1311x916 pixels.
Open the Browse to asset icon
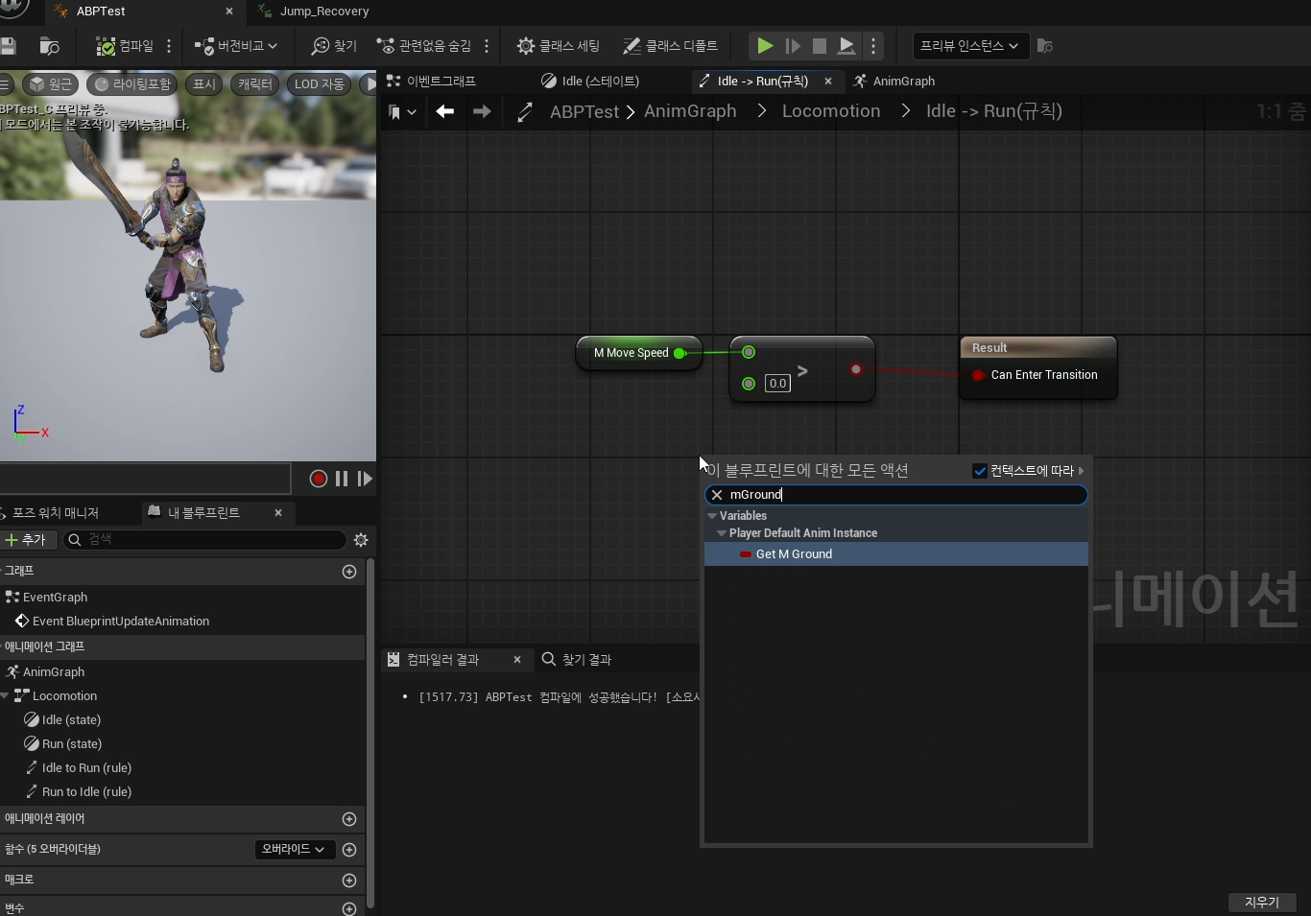click(x=50, y=46)
